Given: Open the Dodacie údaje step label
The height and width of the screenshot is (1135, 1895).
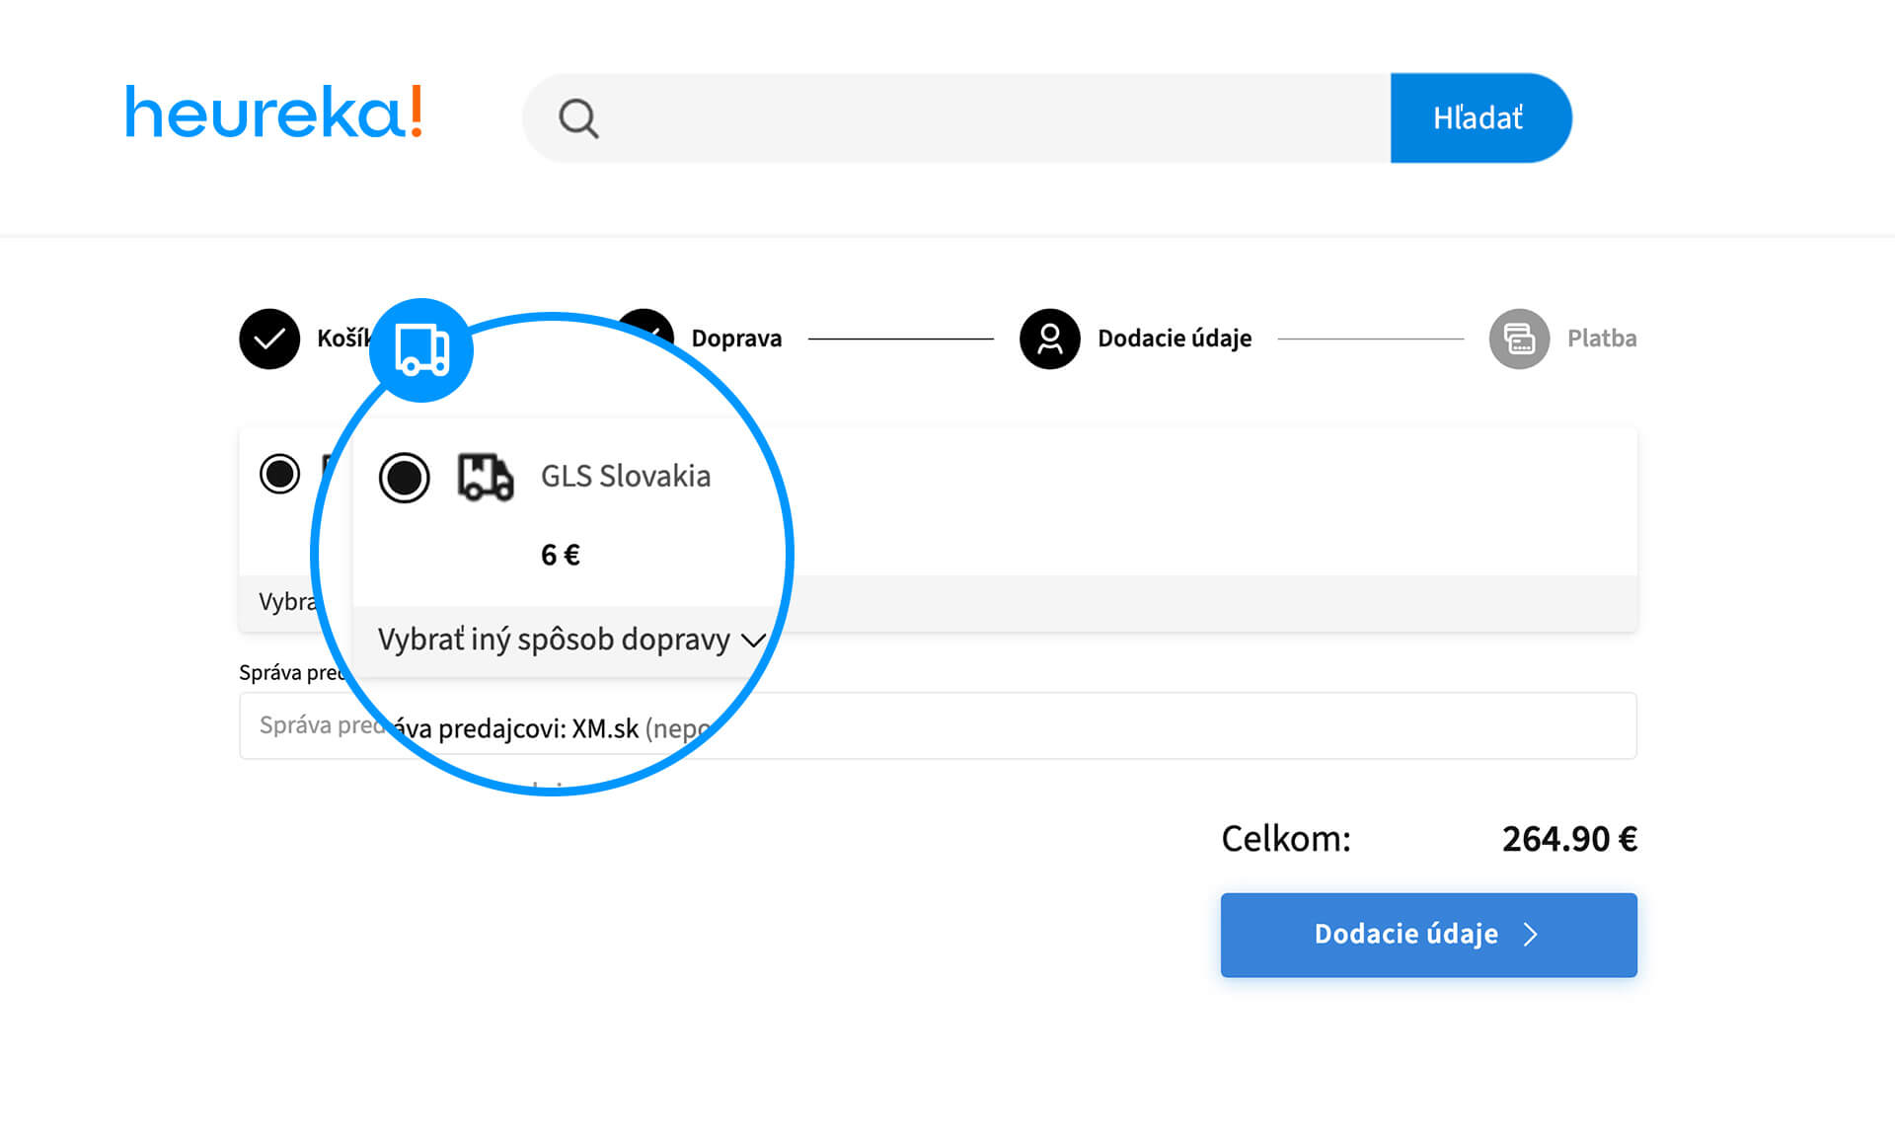Looking at the screenshot, I should tap(1175, 339).
